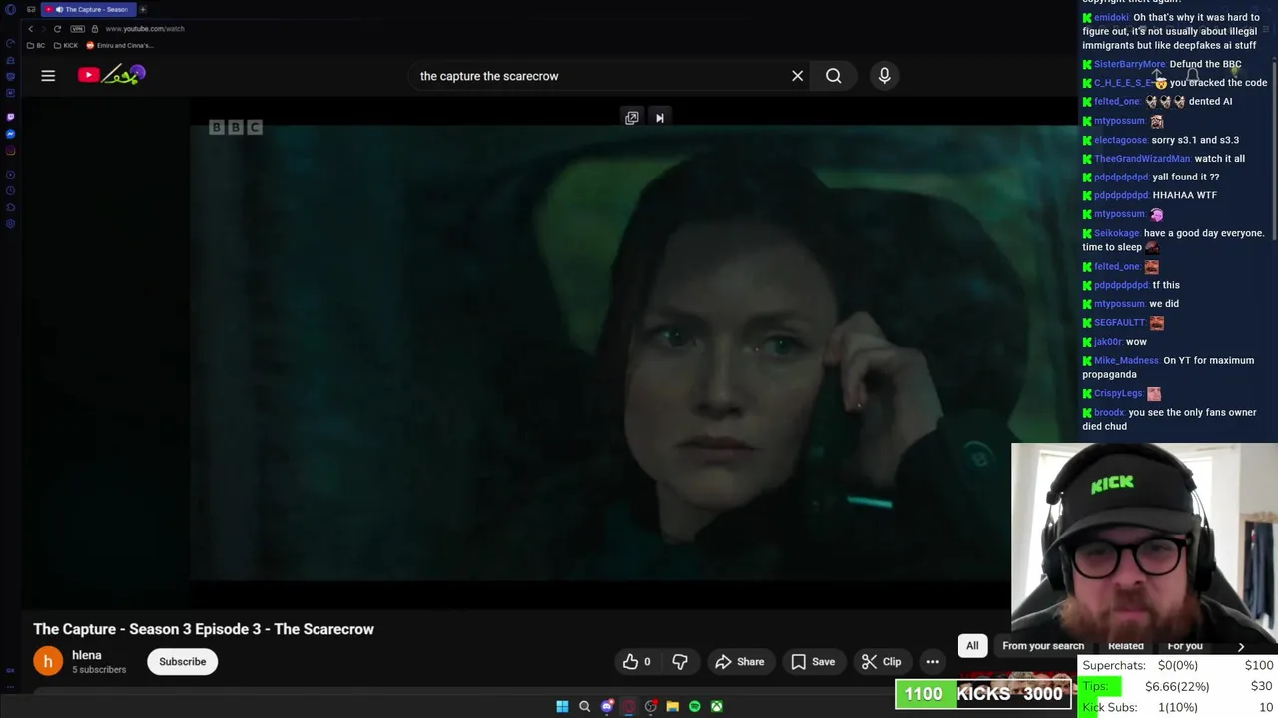The height and width of the screenshot is (718, 1278).
Task: Open the KICK bookmarks folder
Action: (66, 45)
